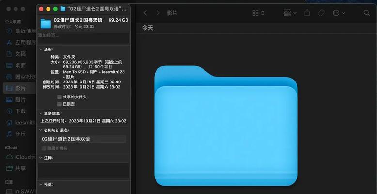Click the Applications icon beside 应用程序
The width and height of the screenshot is (377, 194).
pyautogui.click(x=9, y=43)
